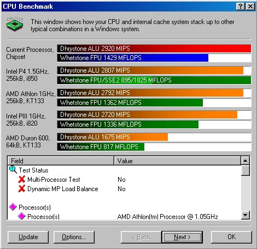Click red X icon beside Dynamic MP Load Balance

click(22, 189)
